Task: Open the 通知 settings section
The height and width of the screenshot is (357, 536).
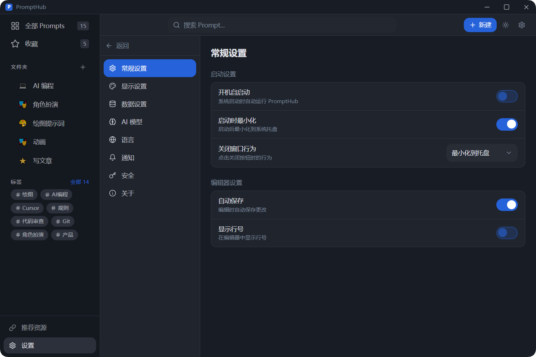Action: tap(150, 157)
